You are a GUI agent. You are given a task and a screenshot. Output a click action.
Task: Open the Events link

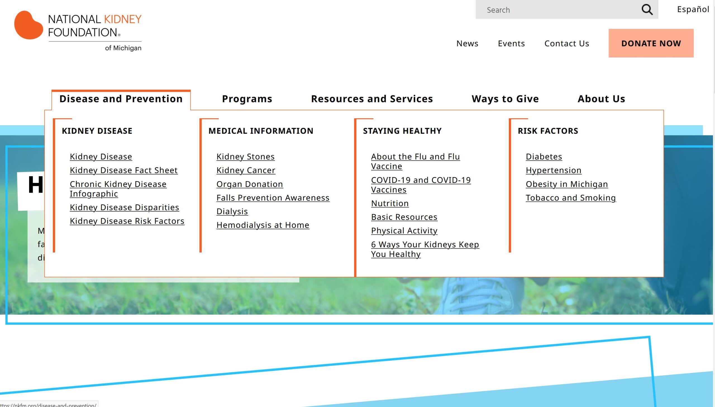511,43
